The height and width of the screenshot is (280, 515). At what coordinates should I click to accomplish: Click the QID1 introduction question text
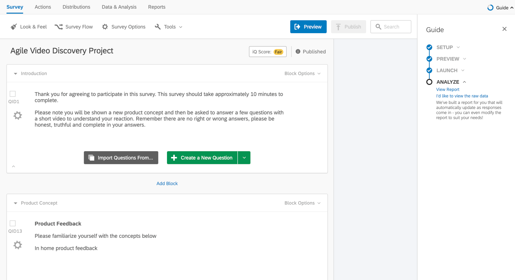[x=159, y=109]
